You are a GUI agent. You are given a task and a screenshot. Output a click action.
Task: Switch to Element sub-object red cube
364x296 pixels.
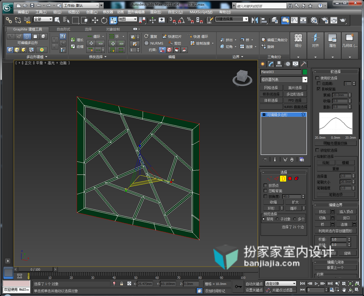297,179
